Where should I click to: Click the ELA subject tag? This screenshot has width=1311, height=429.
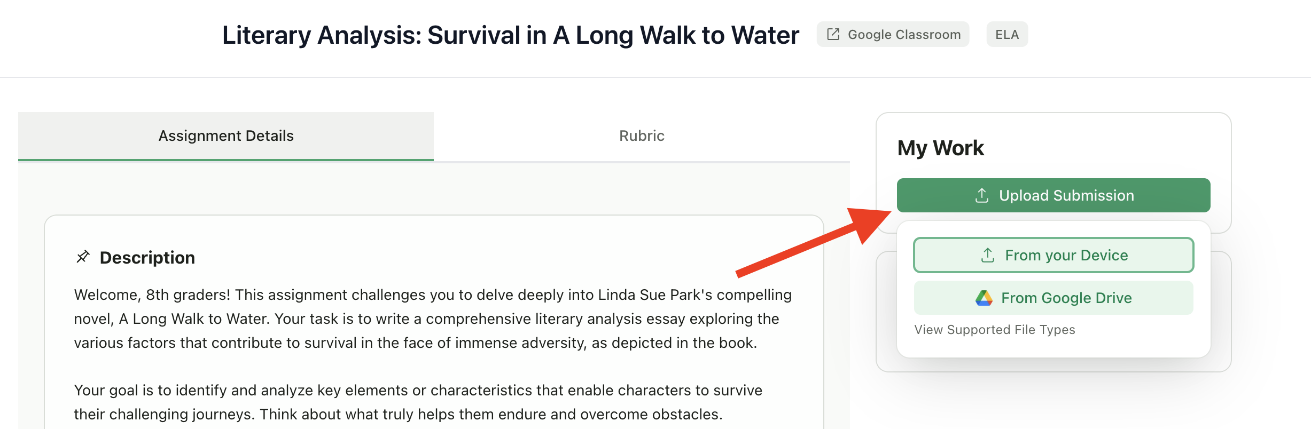1006,34
